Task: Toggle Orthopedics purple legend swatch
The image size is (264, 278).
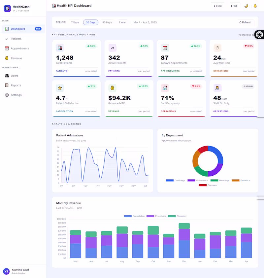Action: 191,180
